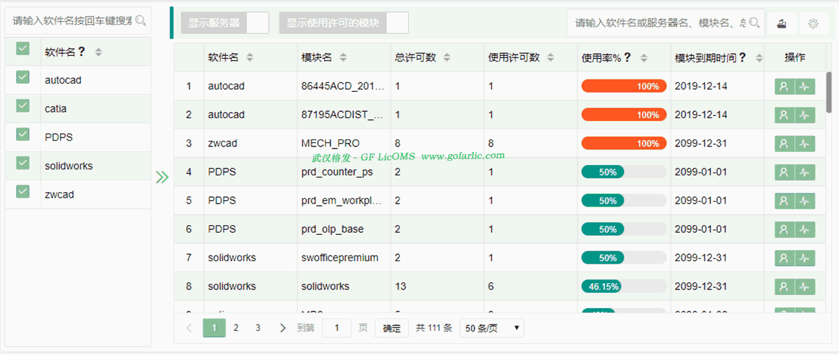Sort table by 软件名 column arrows
This screenshot has width=839, height=355.
[x=250, y=57]
